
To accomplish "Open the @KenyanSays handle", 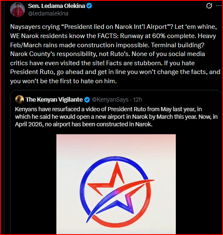I will click(x=110, y=100).
